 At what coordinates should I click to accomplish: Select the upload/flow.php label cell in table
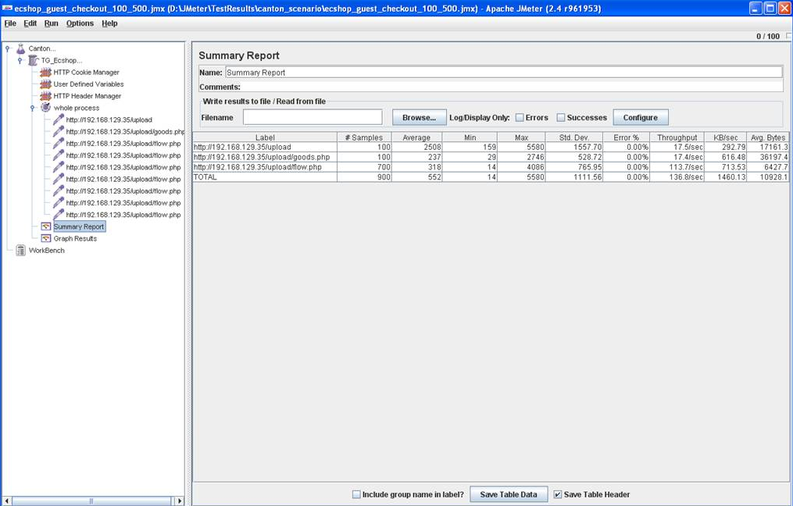click(x=265, y=167)
